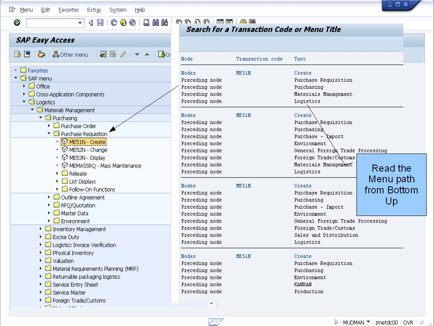This screenshot has width=434, height=326.
Task: Select Inventory Management in the tree
Action: coord(79,230)
